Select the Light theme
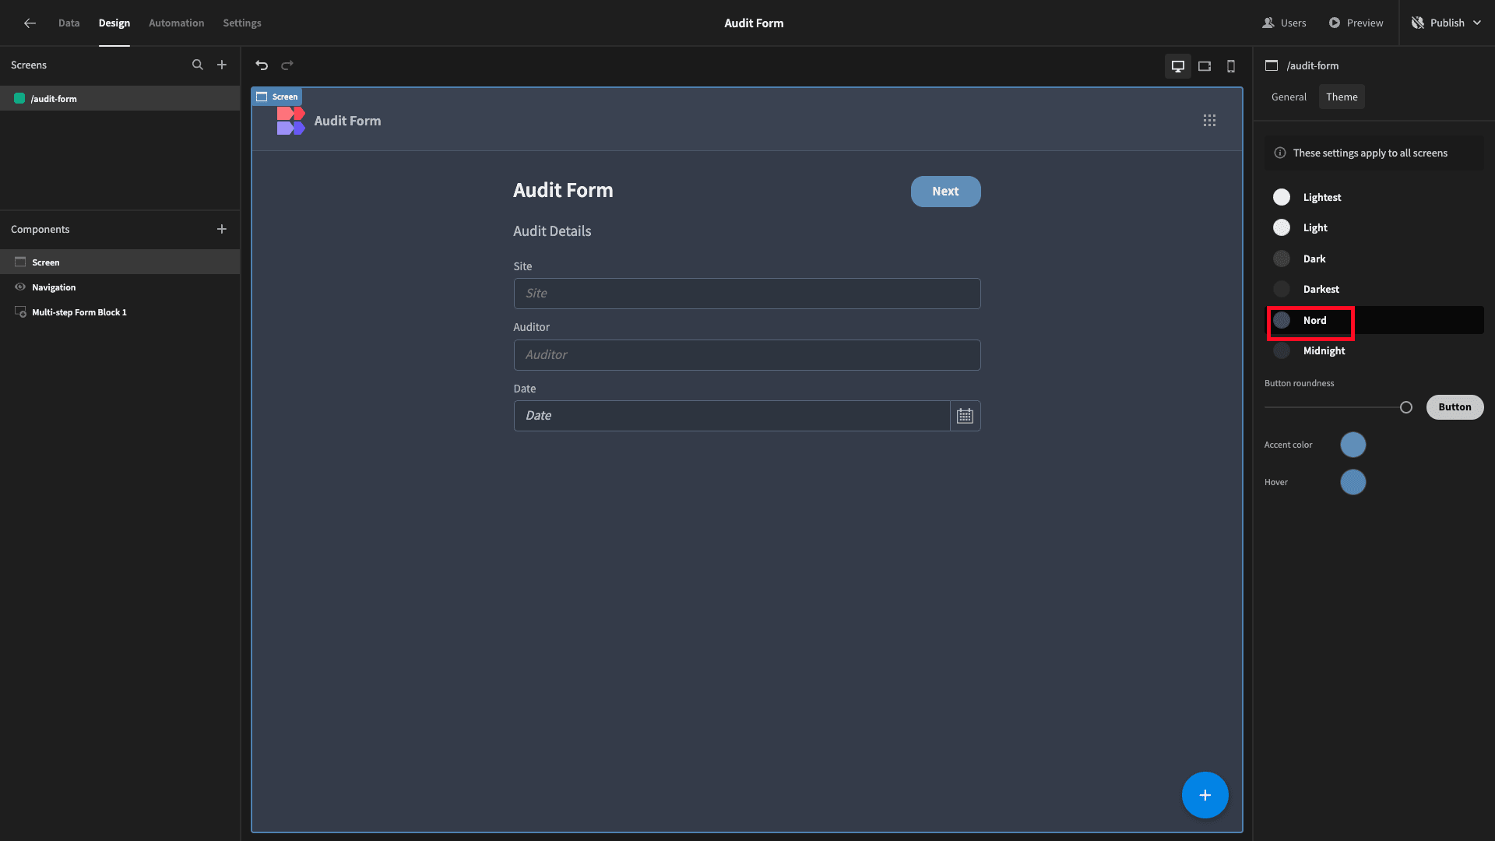 (x=1374, y=227)
